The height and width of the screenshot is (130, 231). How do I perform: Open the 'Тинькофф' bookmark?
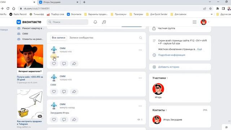click(x=37, y=14)
